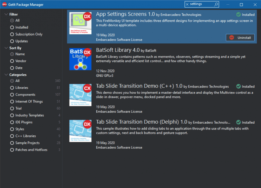
Task: Open the App Settings Screens package thumbnail
Action: coord(80,23)
